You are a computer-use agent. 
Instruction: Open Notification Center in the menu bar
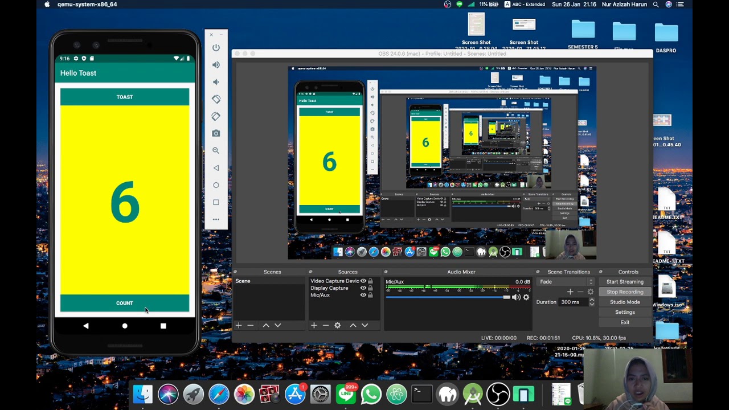(680, 5)
